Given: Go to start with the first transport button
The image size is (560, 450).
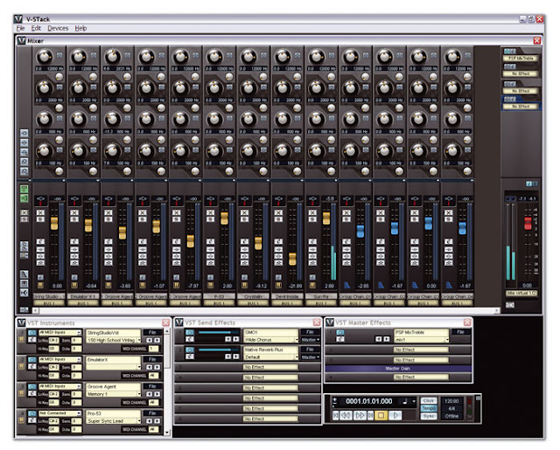Looking at the screenshot, I should (335, 415).
